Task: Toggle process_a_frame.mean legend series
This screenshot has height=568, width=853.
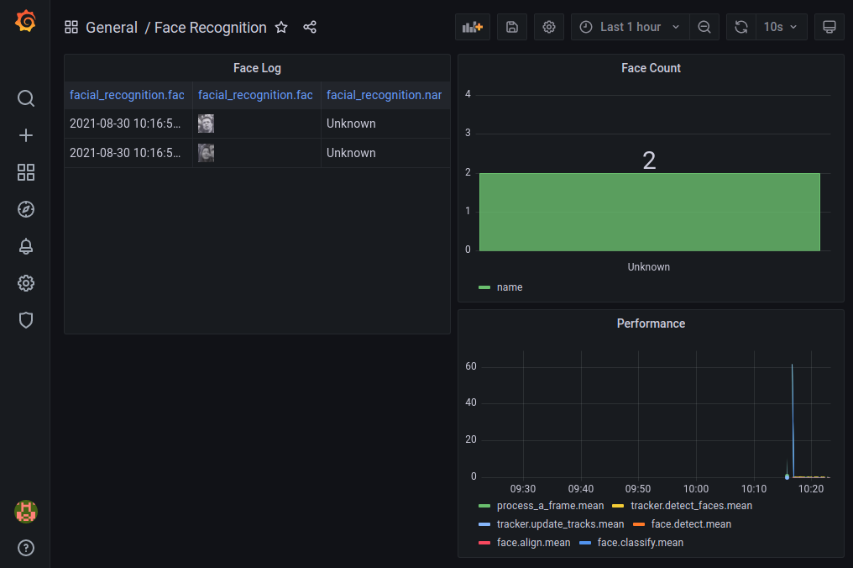Action: click(550, 506)
